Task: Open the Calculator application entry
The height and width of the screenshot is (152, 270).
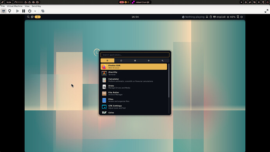Action: click(134, 80)
